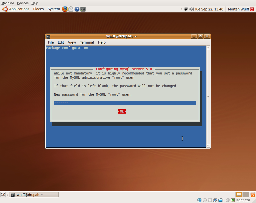Switch to the second workspace
The height and width of the screenshot is (203, 256).
click(246, 195)
